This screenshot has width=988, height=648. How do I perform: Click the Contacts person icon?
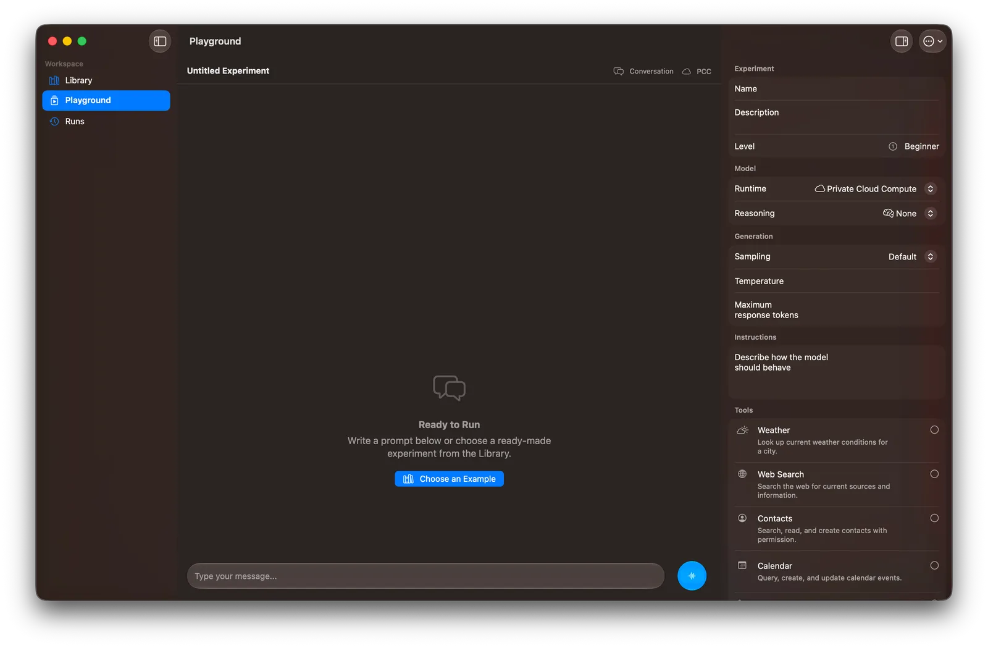(x=742, y=518)
